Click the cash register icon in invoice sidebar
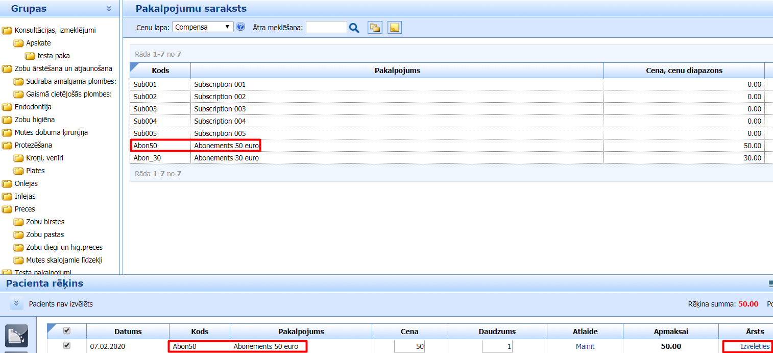The width and height of the screenshot is (773, 353). [16, 335]
